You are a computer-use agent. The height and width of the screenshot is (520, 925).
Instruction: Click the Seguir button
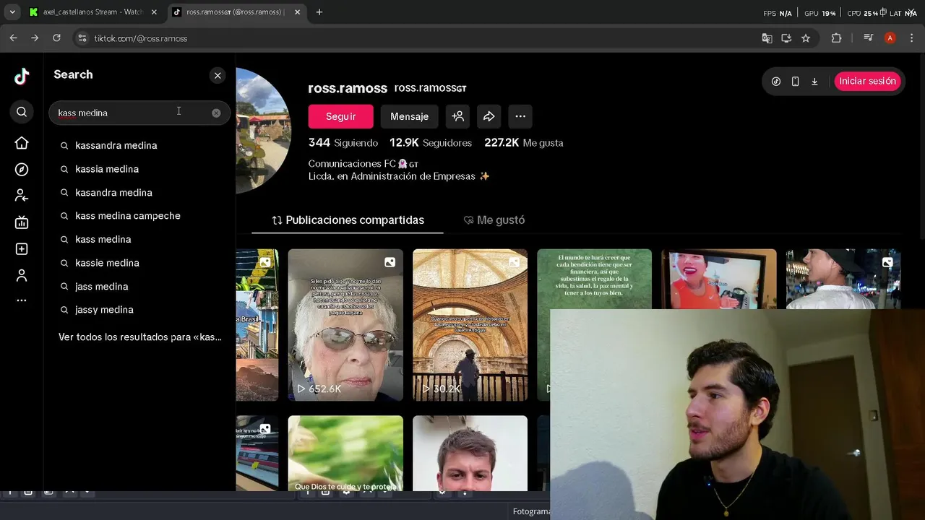coord(340,116)
